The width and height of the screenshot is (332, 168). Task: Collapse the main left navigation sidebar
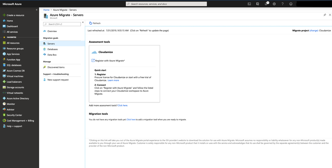37,10
